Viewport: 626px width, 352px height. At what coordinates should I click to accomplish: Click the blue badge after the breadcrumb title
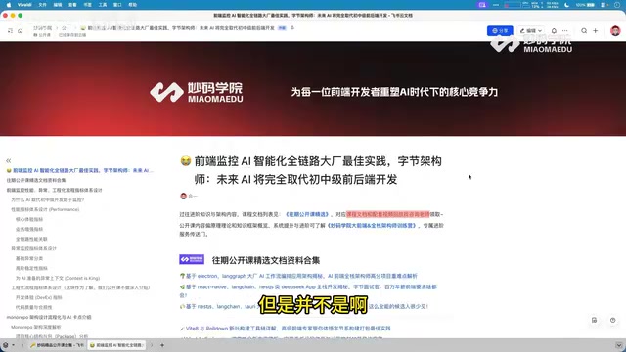282,28
